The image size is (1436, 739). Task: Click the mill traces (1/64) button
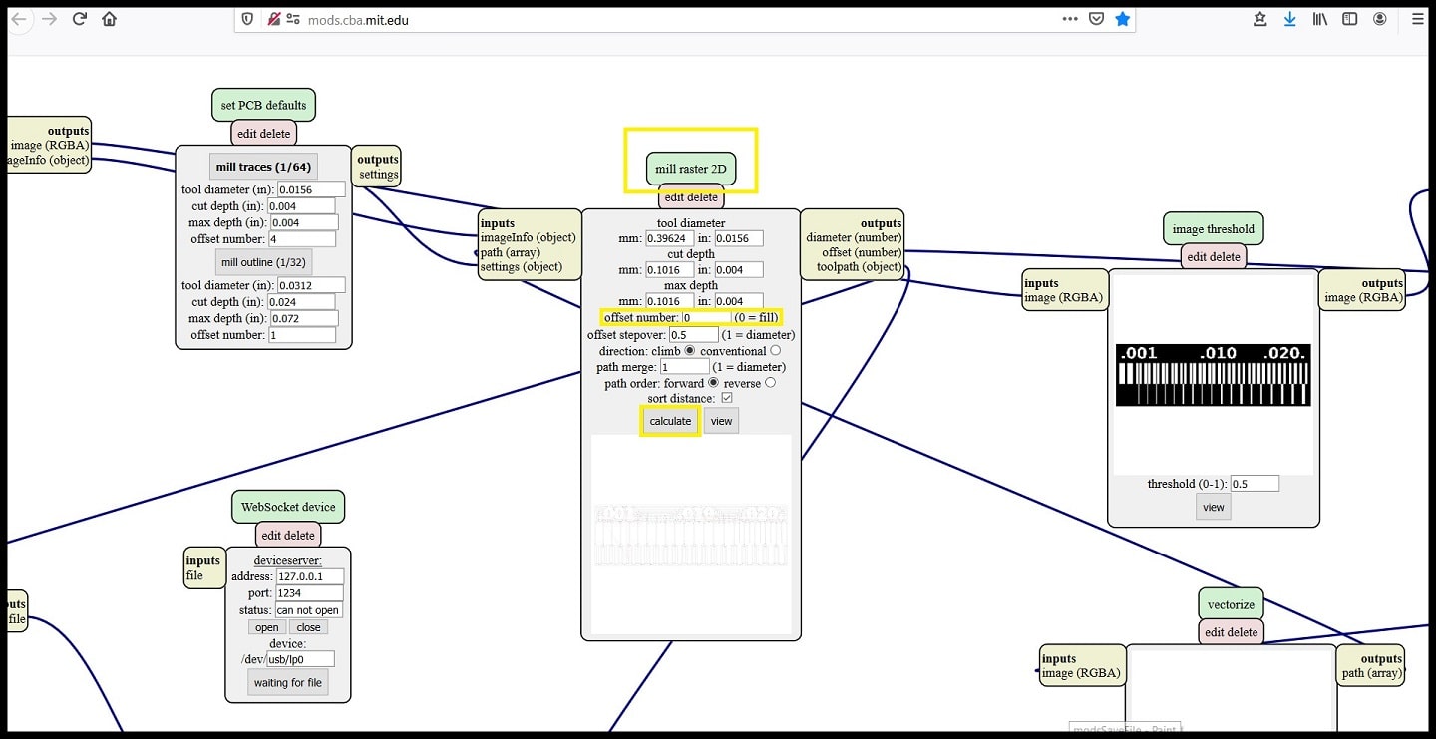point(263,167)
